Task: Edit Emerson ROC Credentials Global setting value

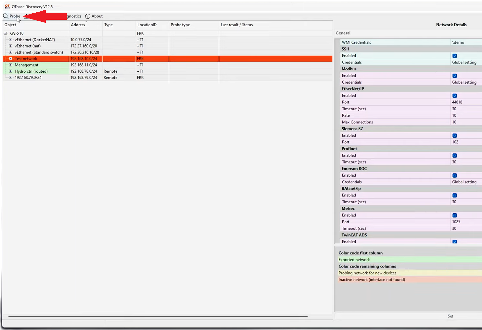Action: (466, 182)
